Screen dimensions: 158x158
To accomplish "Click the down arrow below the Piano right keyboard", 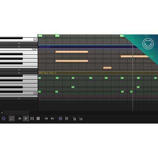I will (19, 70).
